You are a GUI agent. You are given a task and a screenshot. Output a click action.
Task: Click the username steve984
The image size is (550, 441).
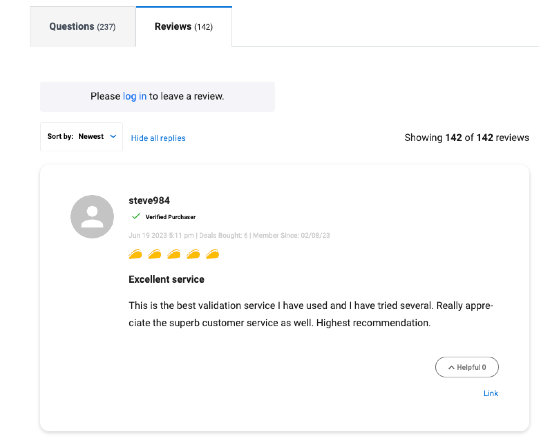[149, 200]
